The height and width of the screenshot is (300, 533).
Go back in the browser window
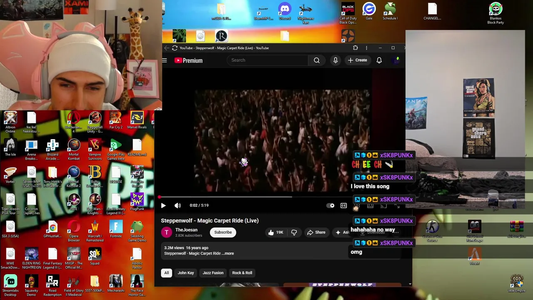pyautogui.click(x=167, y=48)
